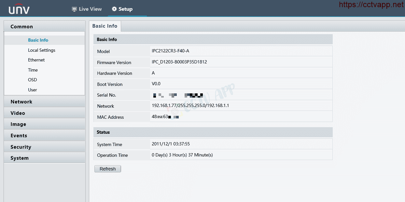Go to Time settings

[33, 70]
